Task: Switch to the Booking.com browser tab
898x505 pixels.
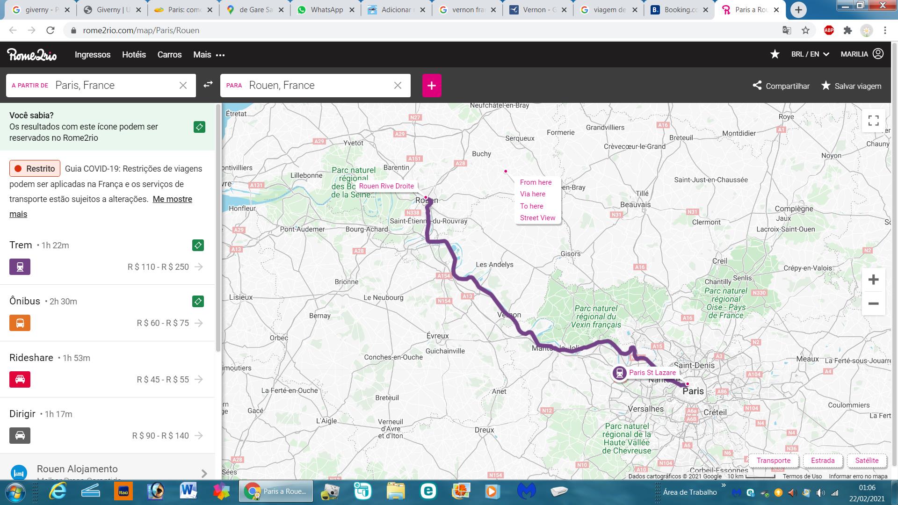Action: pyautogui.click(x=679, y=9)
